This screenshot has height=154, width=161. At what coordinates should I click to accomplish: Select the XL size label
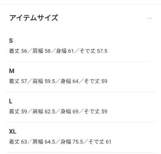[13, 131]
